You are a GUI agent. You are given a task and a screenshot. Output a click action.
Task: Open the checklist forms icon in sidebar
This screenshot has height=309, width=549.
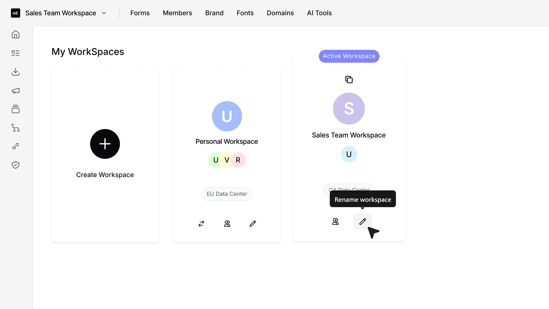(15, 53)
